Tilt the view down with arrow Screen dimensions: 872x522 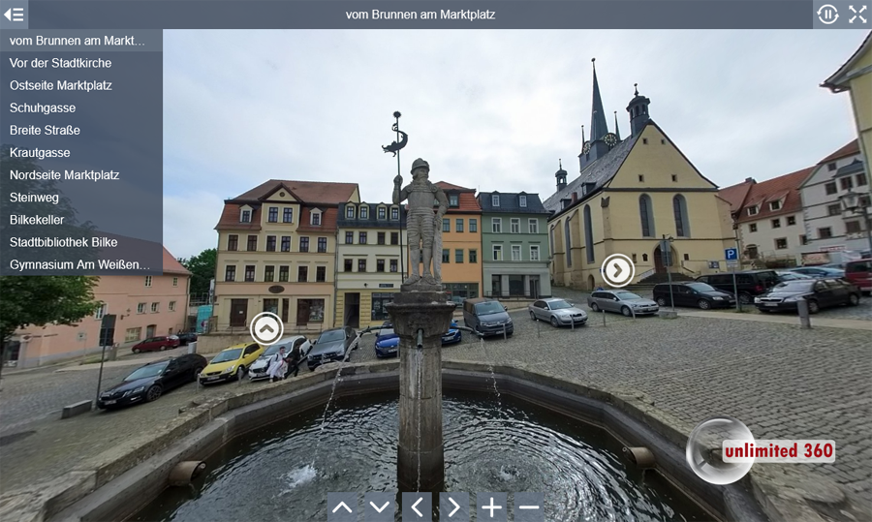click(x=379, y=507)
